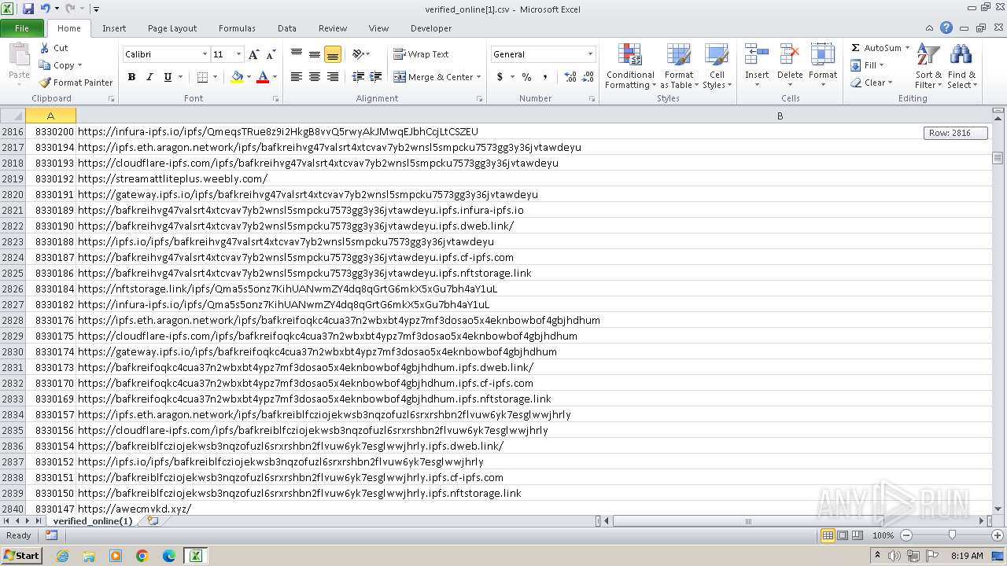The width and height of the screenshot is (1007, 566).
Task: Cut the selection with scissors icon
Action: pos(53,48)
